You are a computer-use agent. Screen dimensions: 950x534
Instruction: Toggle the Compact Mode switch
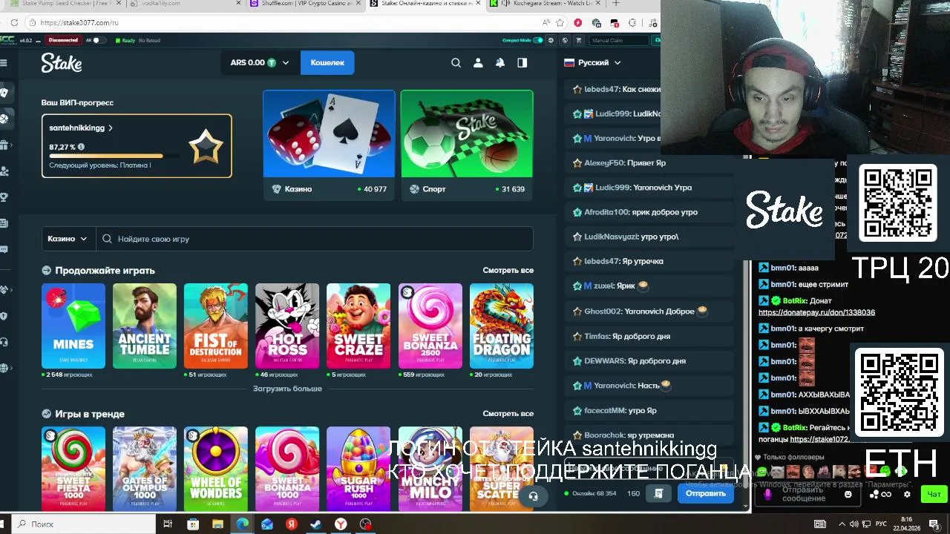(x=538, y=40)
